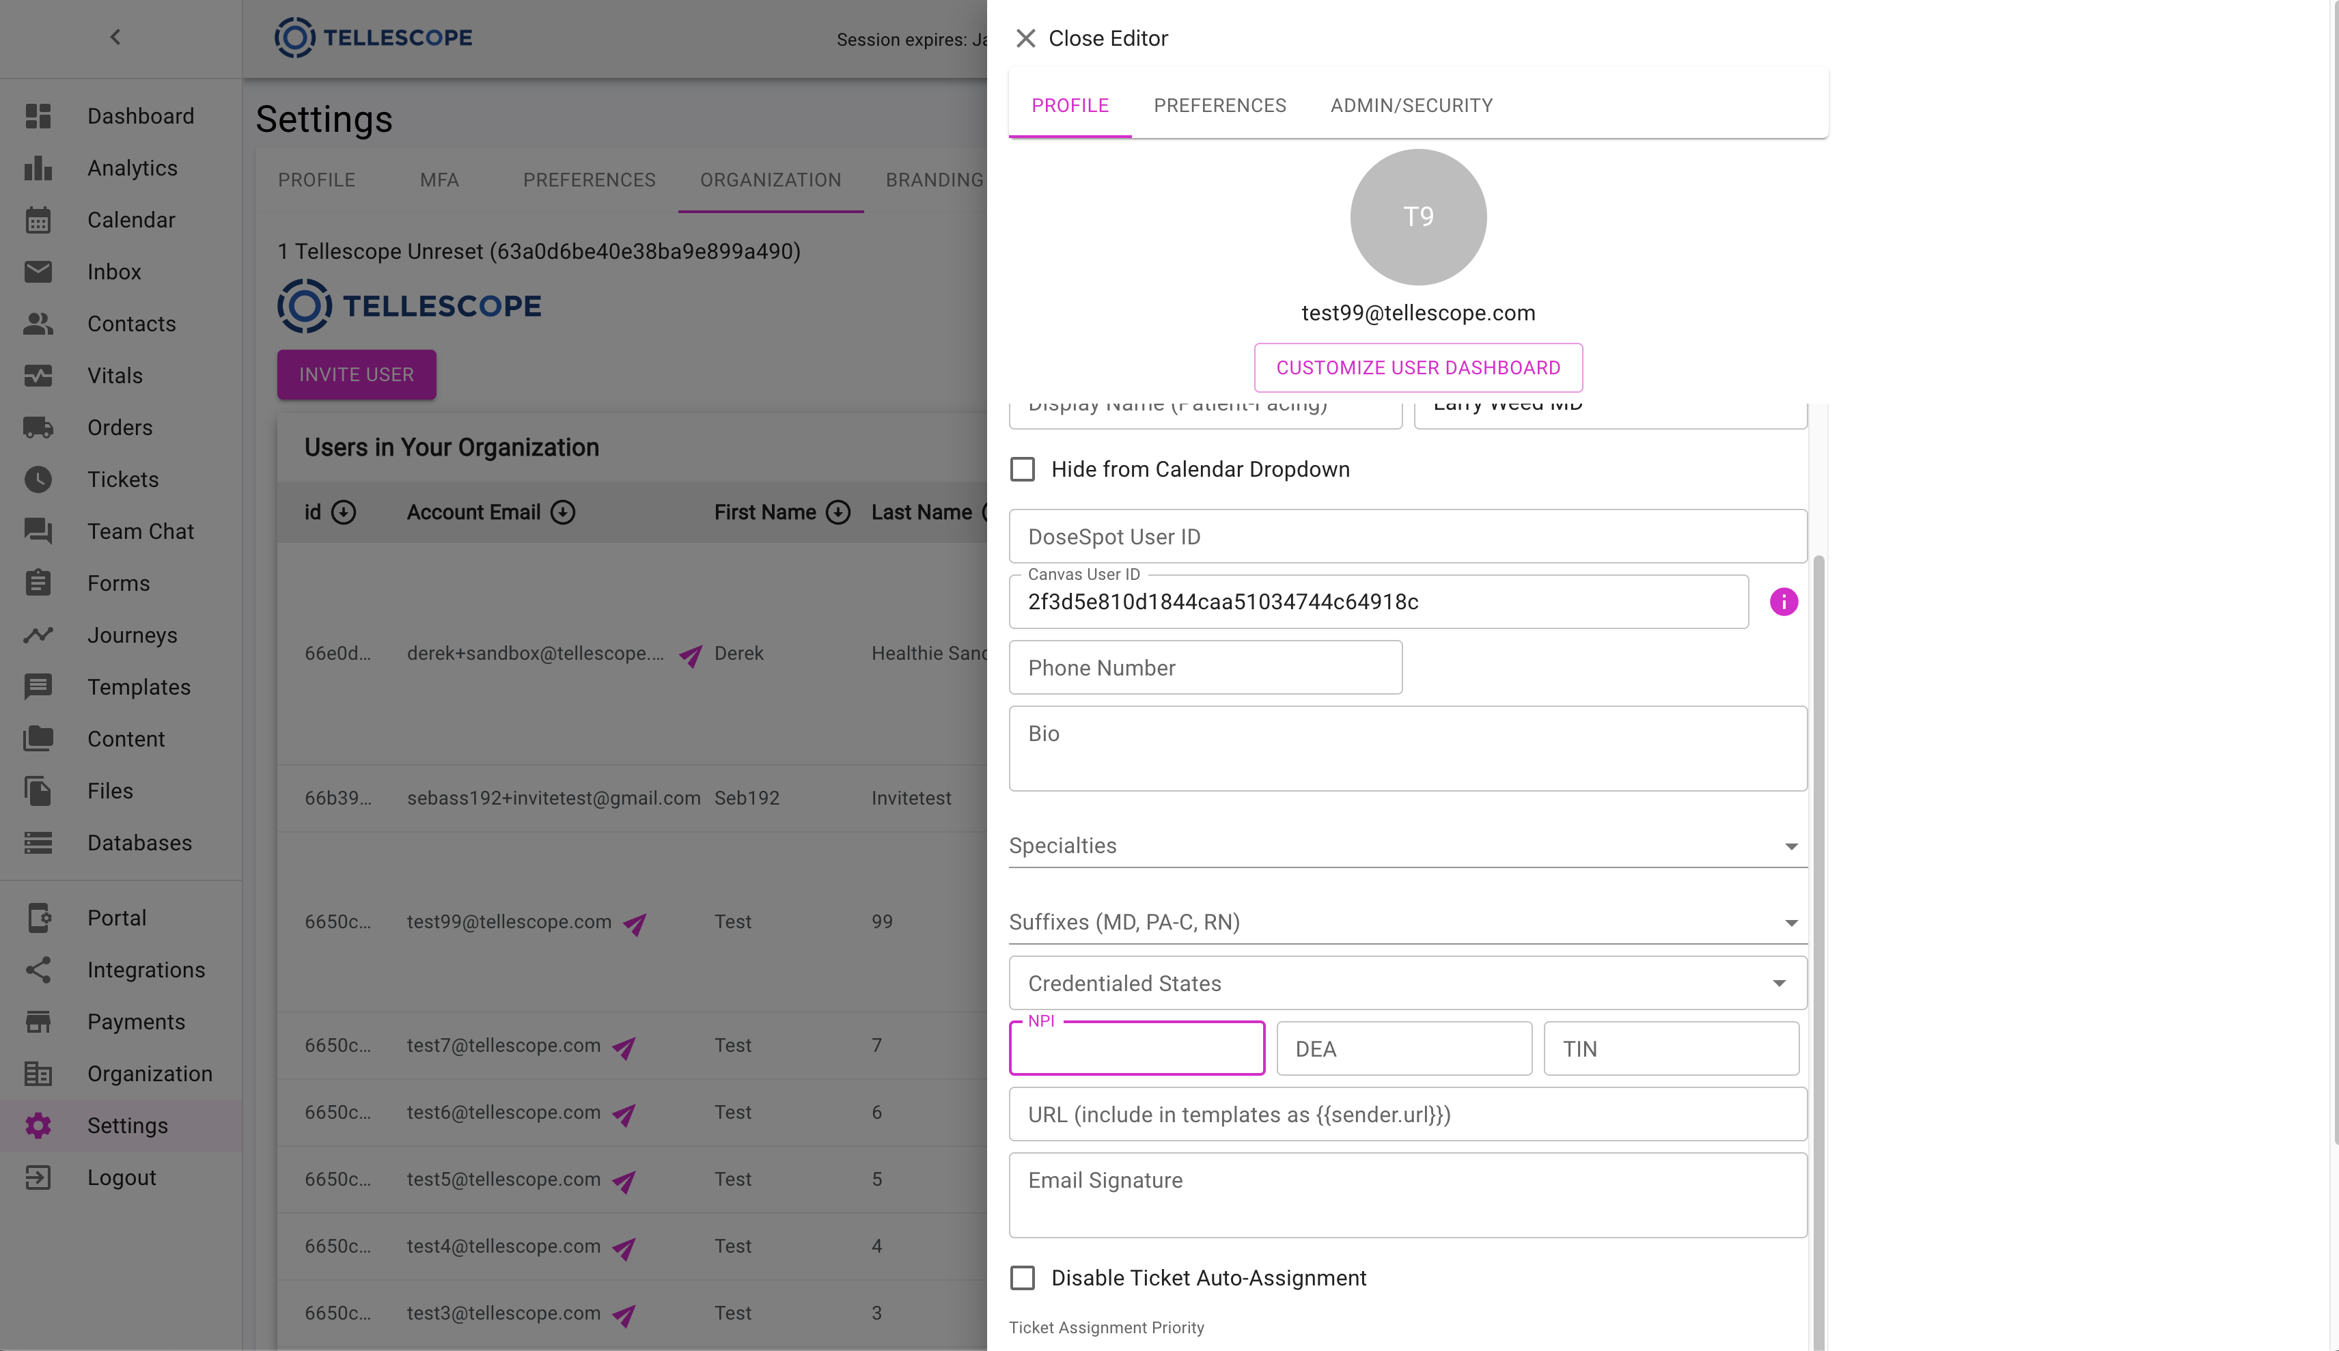Click the Content folder icon
The height and width of the screenshot is (1351, 2339).
pyautogui.click(x=38, y=740)
